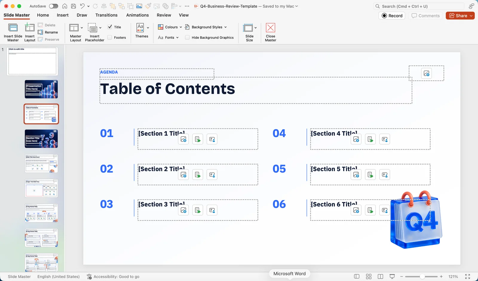Image resolution: width=478 pixels, height=281 pixels.
Task: Switch to Slide Sorter view in status bar
Action: [369, 277]
